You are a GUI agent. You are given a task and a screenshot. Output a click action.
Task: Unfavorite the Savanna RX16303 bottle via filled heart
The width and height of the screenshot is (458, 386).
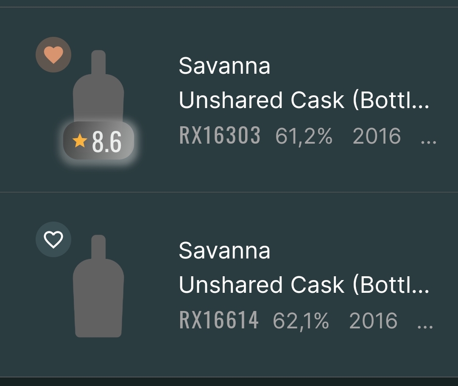(x=53, y=55)
